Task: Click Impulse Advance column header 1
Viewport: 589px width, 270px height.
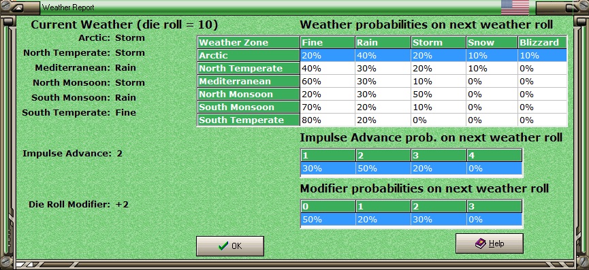Action: tap(328, 155)
